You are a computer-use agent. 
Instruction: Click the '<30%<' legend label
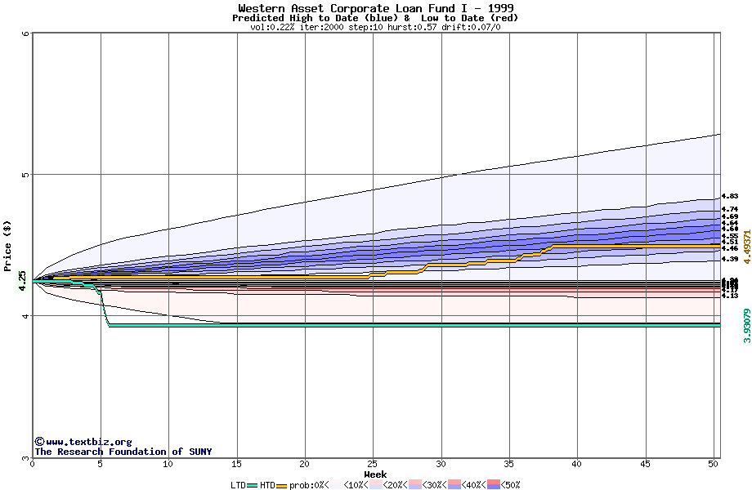click(x=435, y=485)
